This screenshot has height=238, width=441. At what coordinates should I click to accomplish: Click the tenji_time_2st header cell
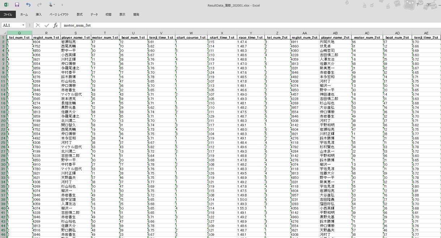pyautogui.click(x=426, y=38)
